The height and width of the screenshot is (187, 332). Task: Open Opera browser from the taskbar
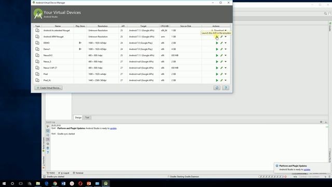80,183
